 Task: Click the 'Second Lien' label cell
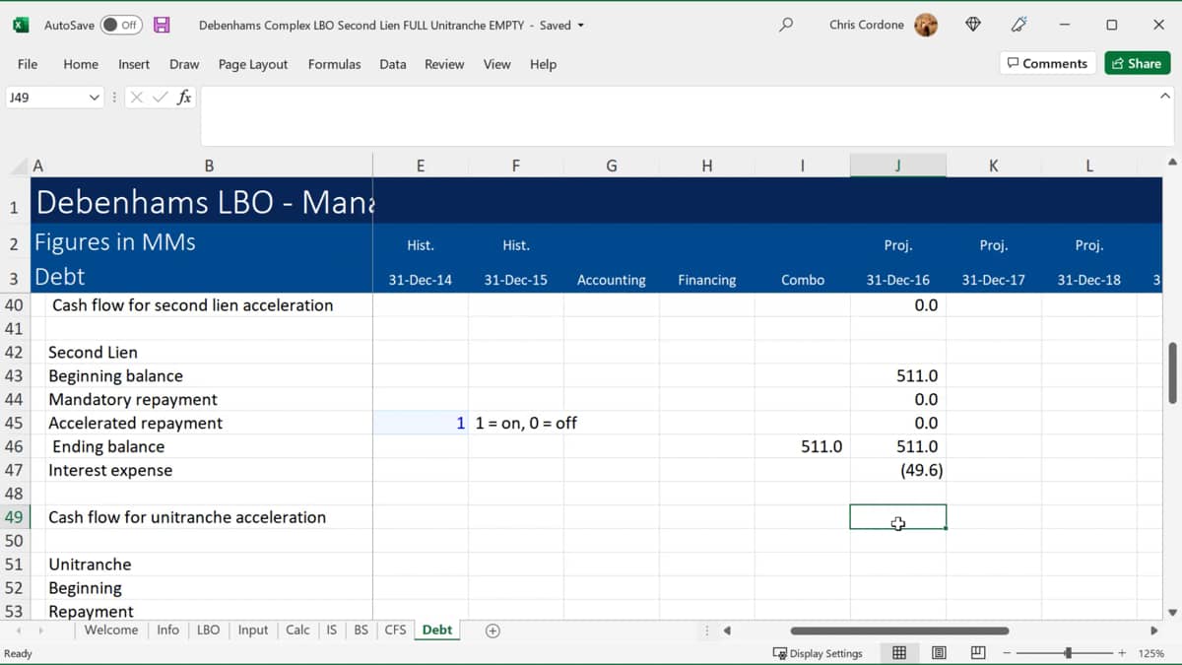coord(93,352)
